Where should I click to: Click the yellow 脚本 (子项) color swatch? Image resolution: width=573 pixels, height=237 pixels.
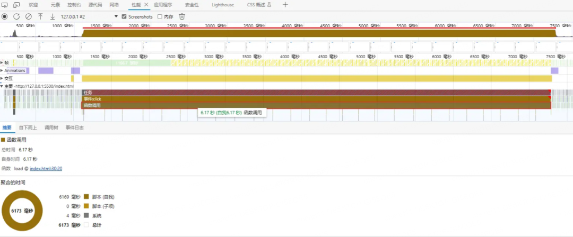(x=86, y=206)
